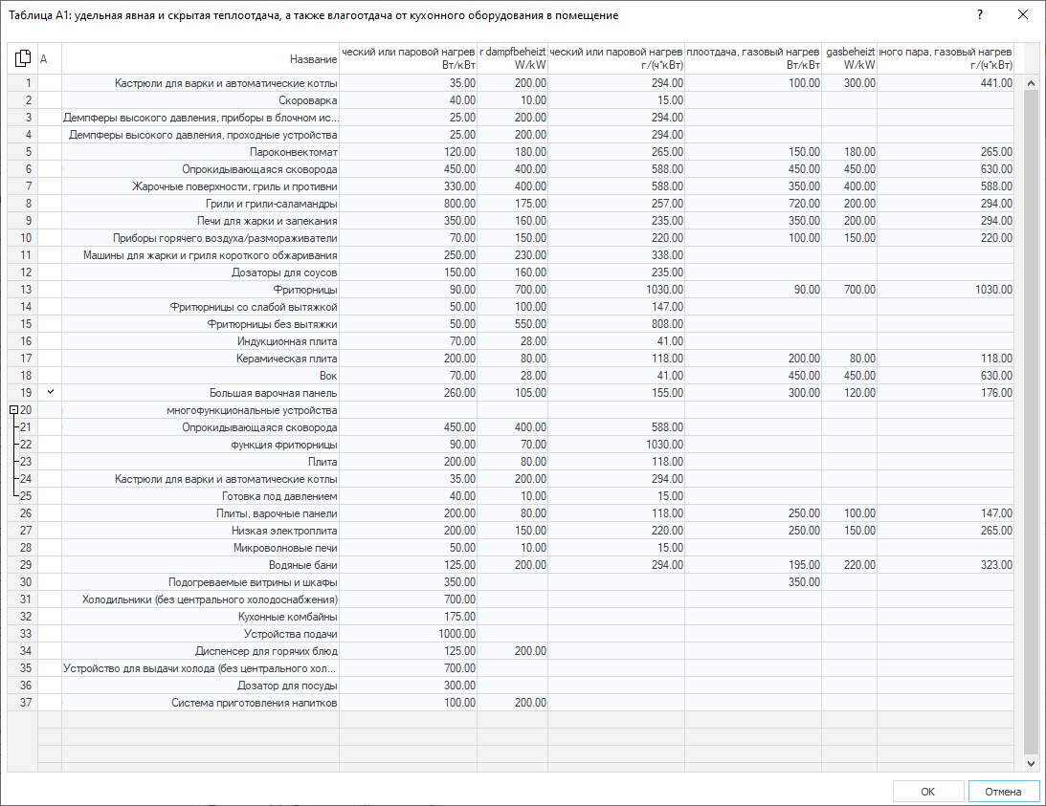
Task: Click scrollbar up arrow
Action: [1031, 83]
